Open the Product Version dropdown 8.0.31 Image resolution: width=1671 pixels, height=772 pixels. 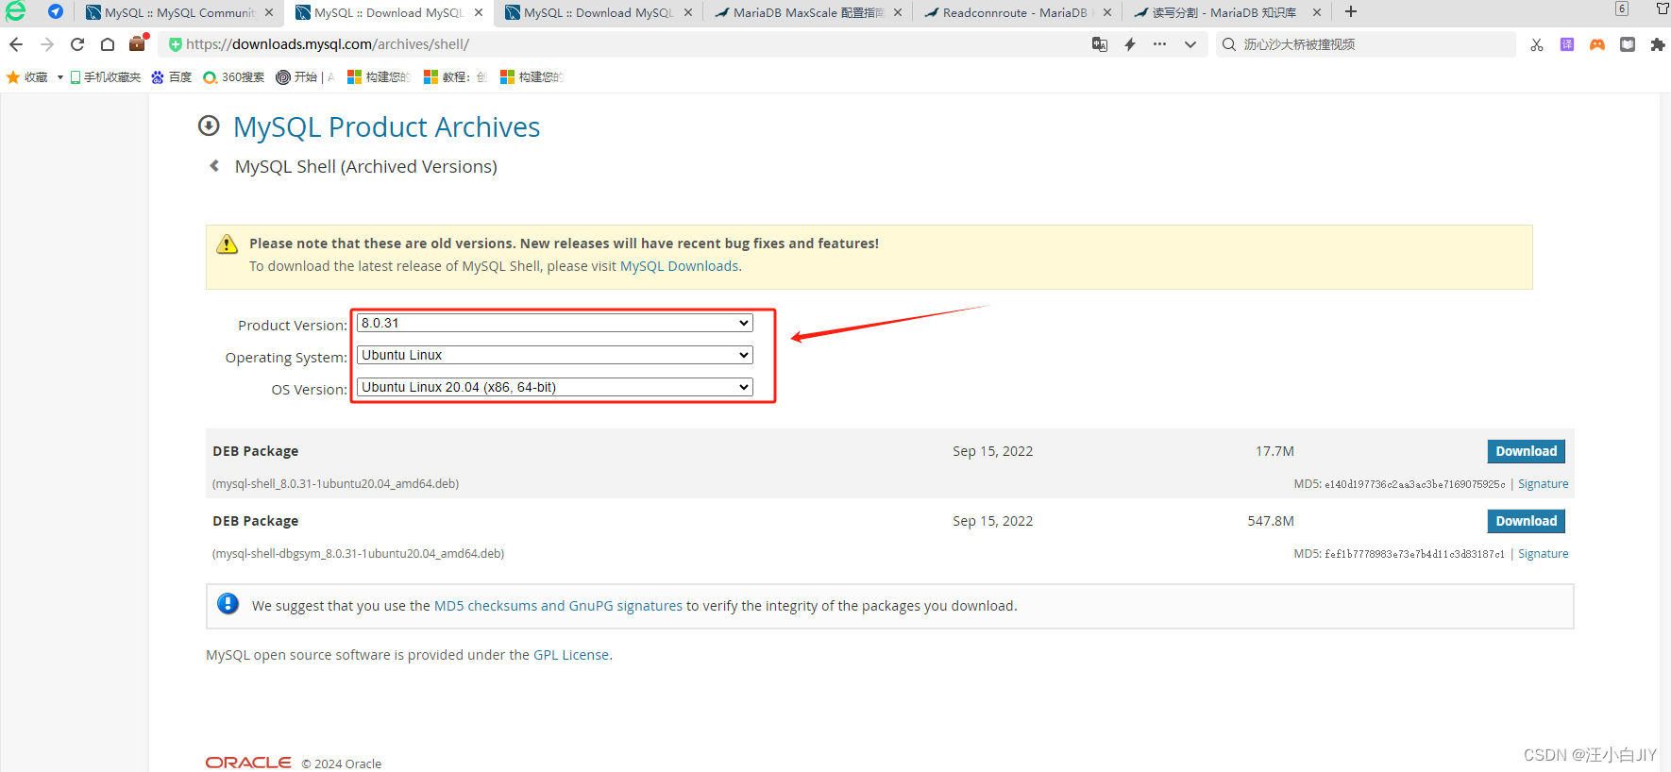coord(555,323)
